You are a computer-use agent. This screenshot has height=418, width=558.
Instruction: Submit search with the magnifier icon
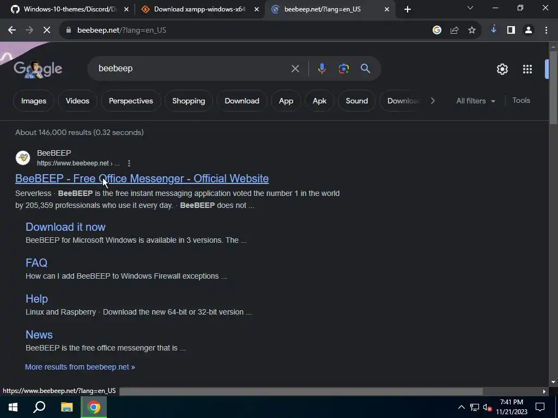pos(366,69)
